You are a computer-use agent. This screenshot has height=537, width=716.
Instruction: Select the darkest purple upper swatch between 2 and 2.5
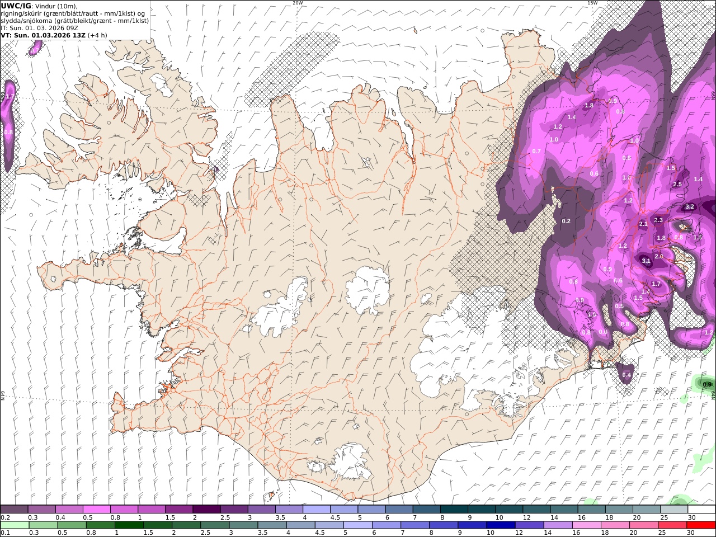[206, 509]
